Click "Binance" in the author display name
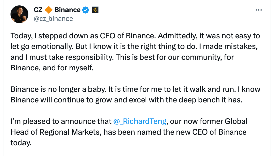 click(x=67, y=10)
